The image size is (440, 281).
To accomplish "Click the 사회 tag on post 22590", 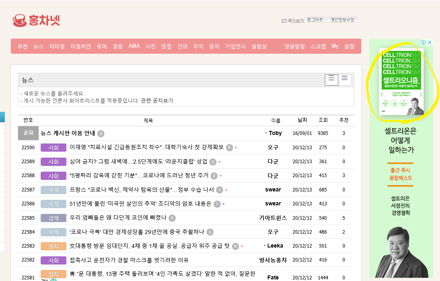I will pyautogui.click(x=53, y=148).
